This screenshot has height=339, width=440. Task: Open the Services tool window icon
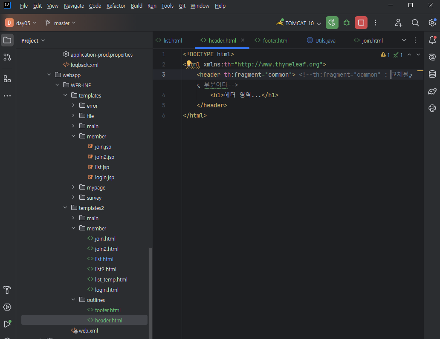[x=7, y=307]
